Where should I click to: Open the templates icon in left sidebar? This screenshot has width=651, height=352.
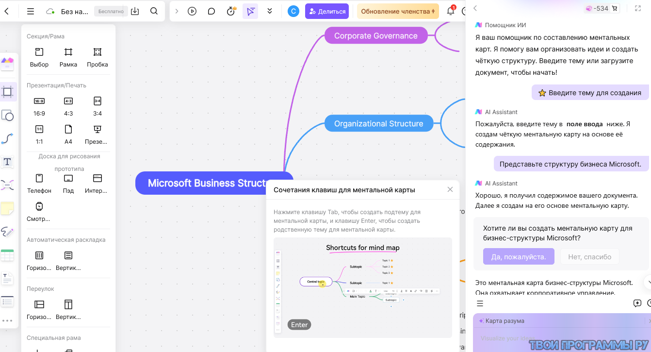pyautogui.click(x=7, y=63)
